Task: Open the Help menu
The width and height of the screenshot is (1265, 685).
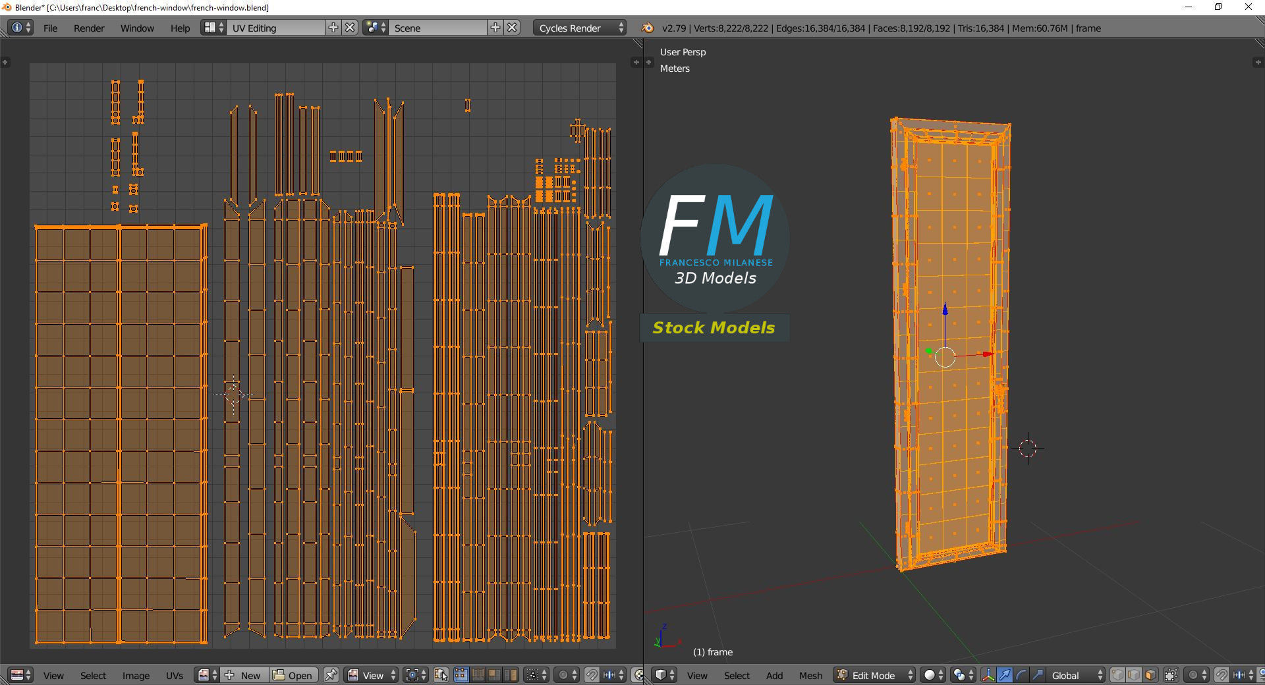Action: click(180, 28)
